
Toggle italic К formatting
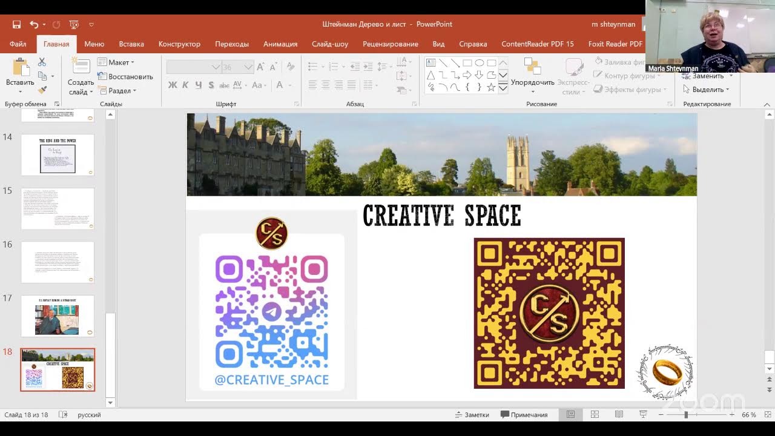pos(185,85)
